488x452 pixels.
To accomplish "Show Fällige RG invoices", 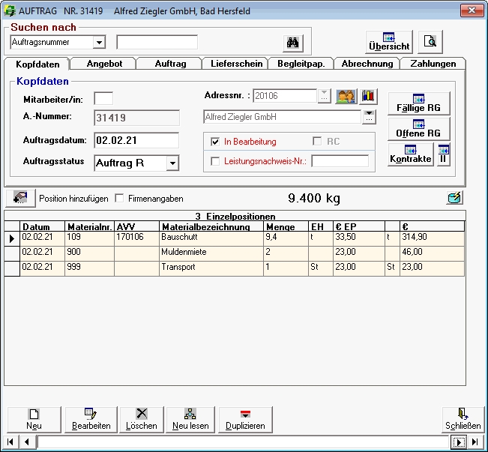I will click(x=418, y=103).
